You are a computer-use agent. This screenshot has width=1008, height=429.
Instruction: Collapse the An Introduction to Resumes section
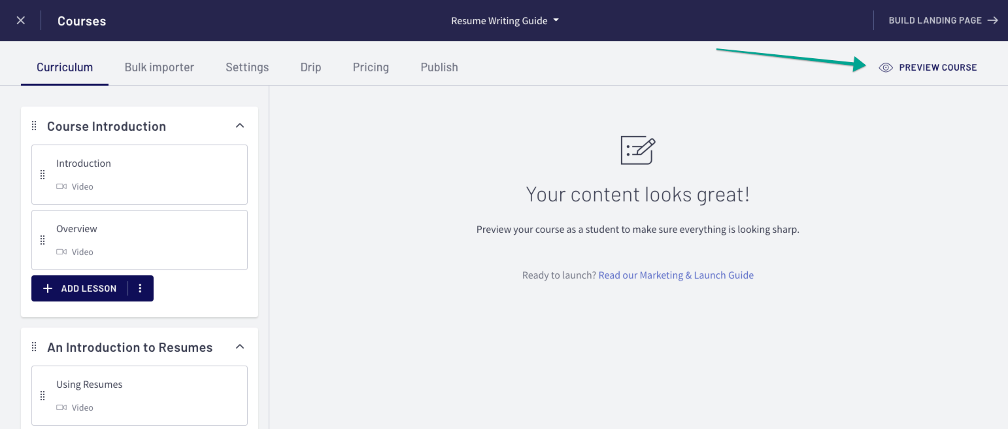click(240, 347)
